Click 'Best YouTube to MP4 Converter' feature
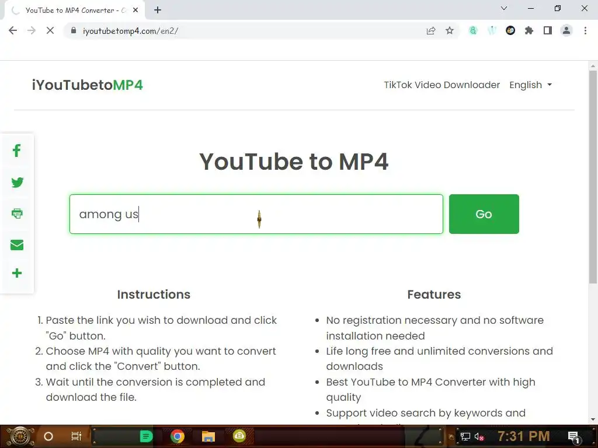The height and width of the screenshot is (448, 598). pyautogui.click(x=430, y=389)
